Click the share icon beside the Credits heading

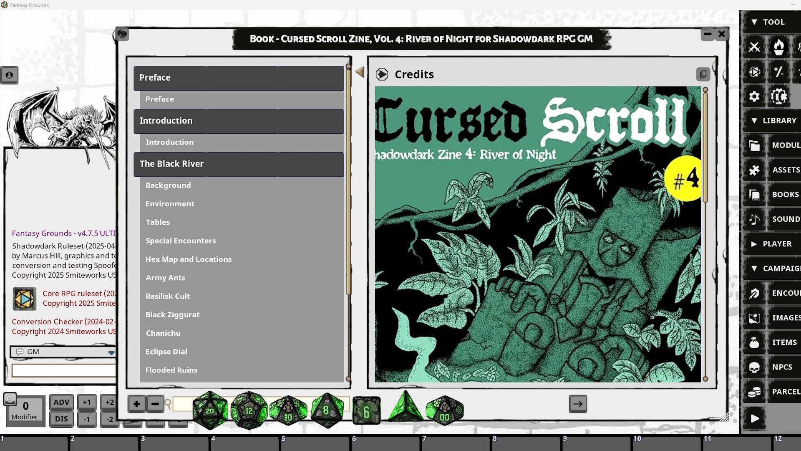click(703, 74)
